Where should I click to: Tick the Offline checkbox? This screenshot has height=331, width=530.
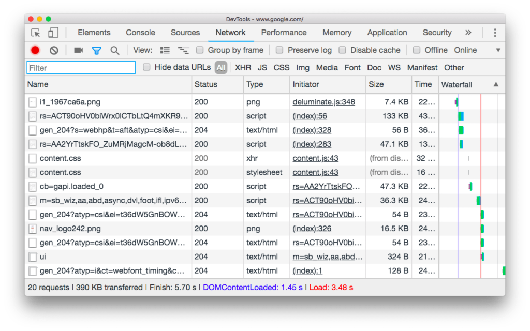[417, 50]
